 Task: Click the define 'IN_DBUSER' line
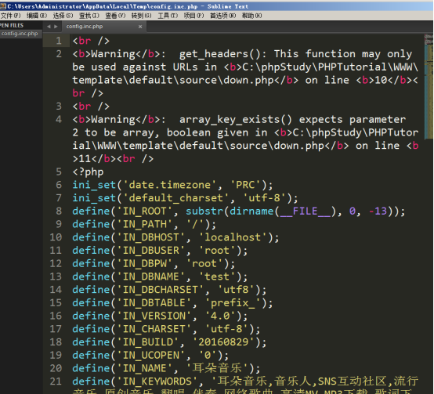[x=160, y=251]
